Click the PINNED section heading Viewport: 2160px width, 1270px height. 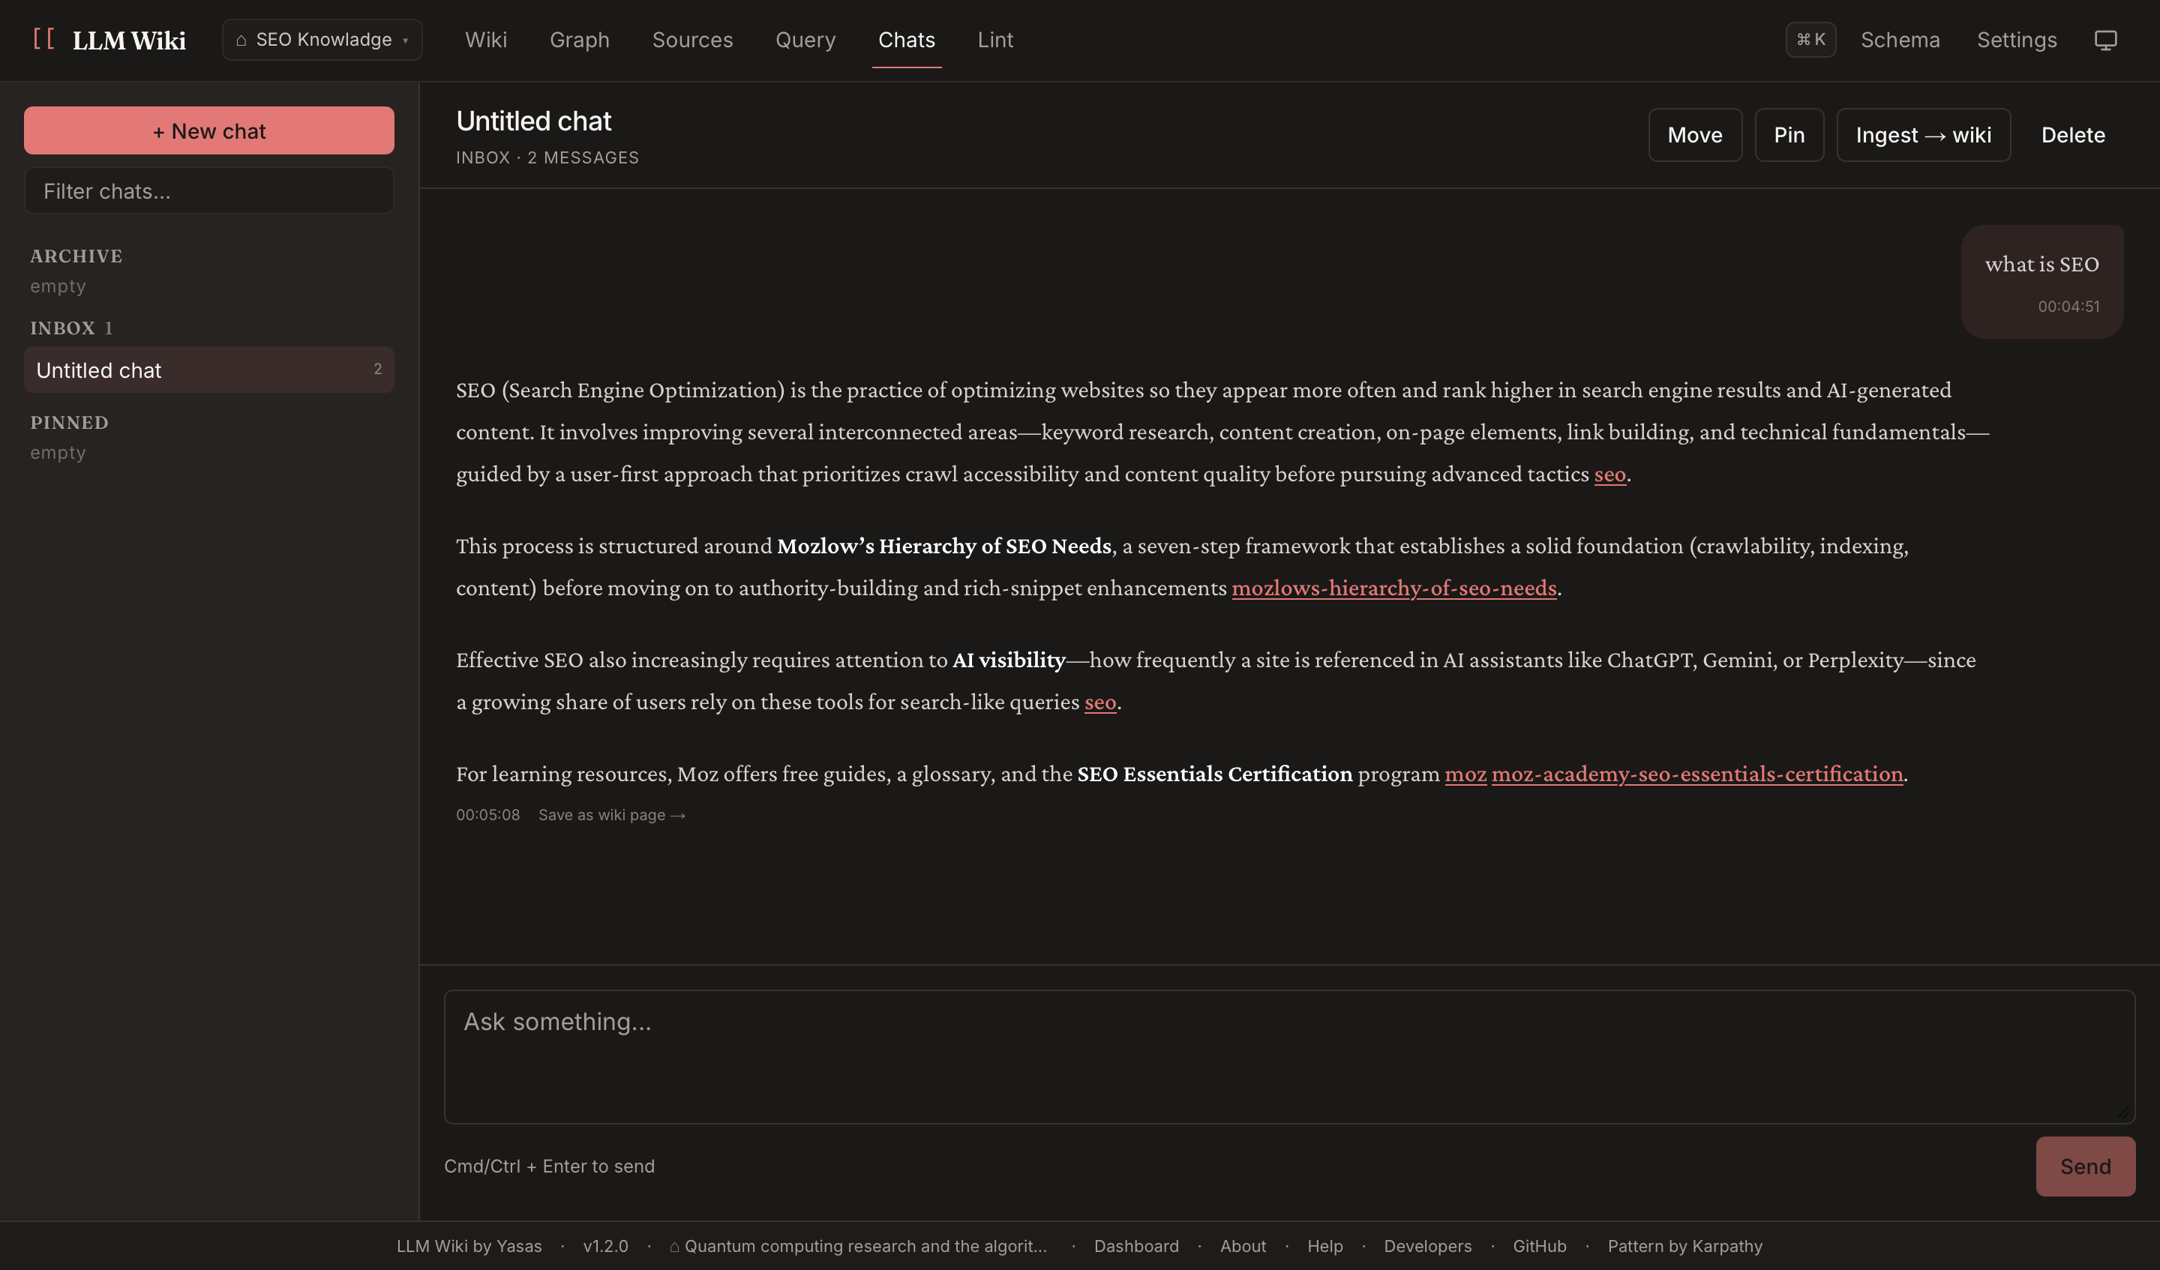click(x=70, y=423)
